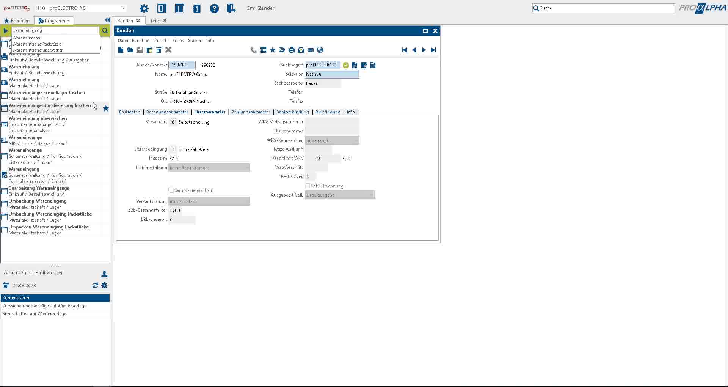The height and width of the screenshot is (387, 728).
Task: Click the global Suche search field
Action: tap(604, 8)
